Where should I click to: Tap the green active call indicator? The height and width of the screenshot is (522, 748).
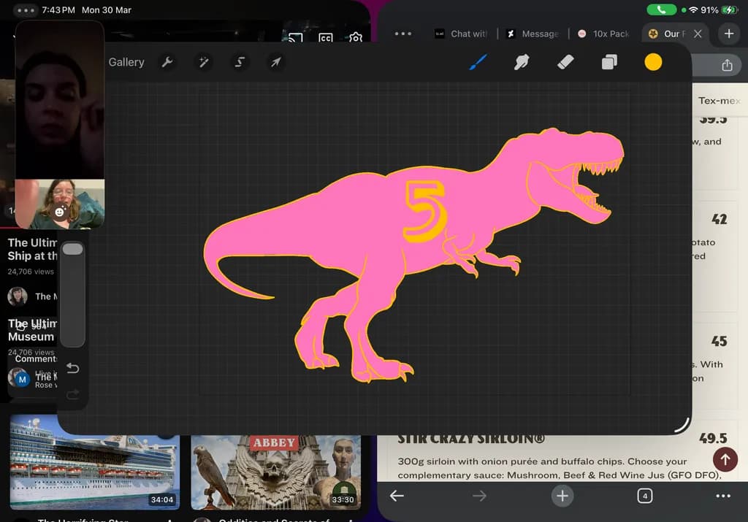click(x=661, y=9)
